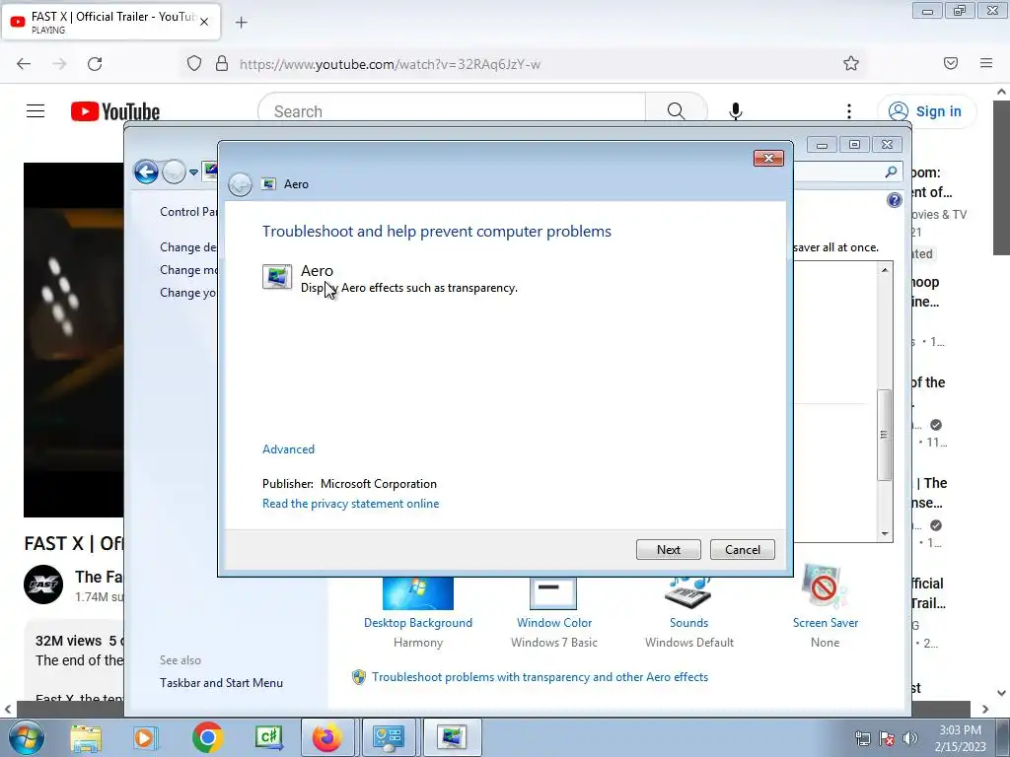Image resolution: width=1010 pixels, height=757 pixels.
Task: Select the Aero troubleshooter icon
Action: [277, 277]
